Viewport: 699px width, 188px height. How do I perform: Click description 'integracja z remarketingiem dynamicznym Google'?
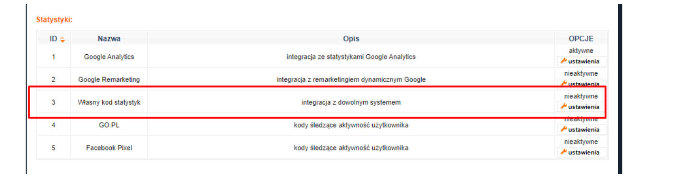351,79
